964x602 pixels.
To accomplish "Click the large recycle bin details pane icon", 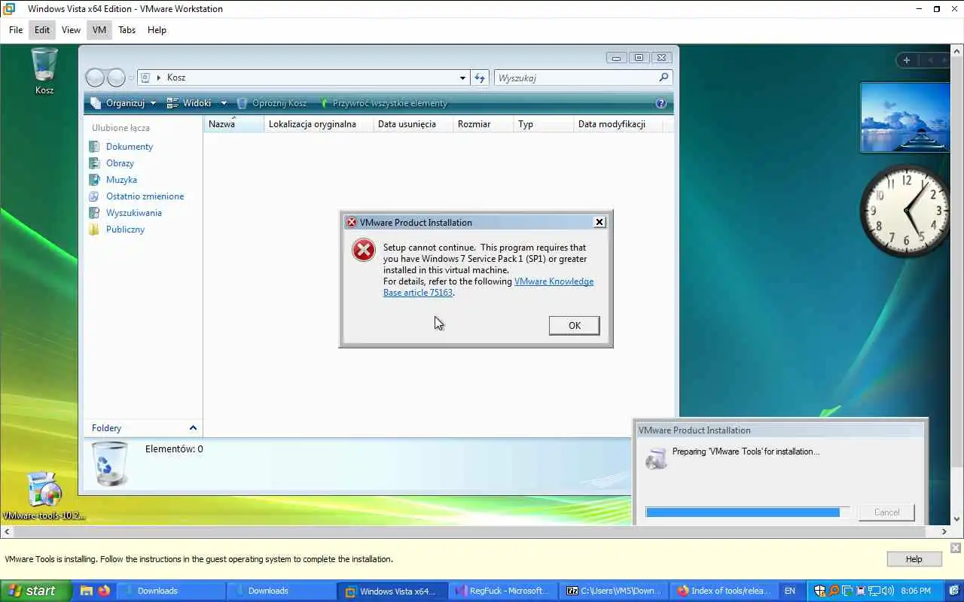I will point(110,463).
